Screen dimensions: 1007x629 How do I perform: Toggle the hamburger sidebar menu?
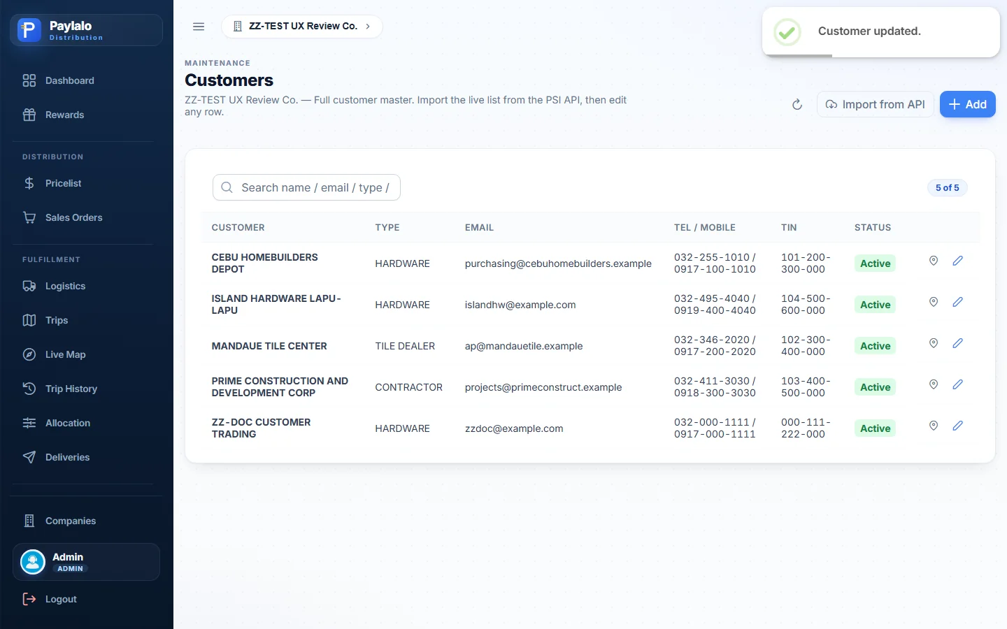click(199, 27)
